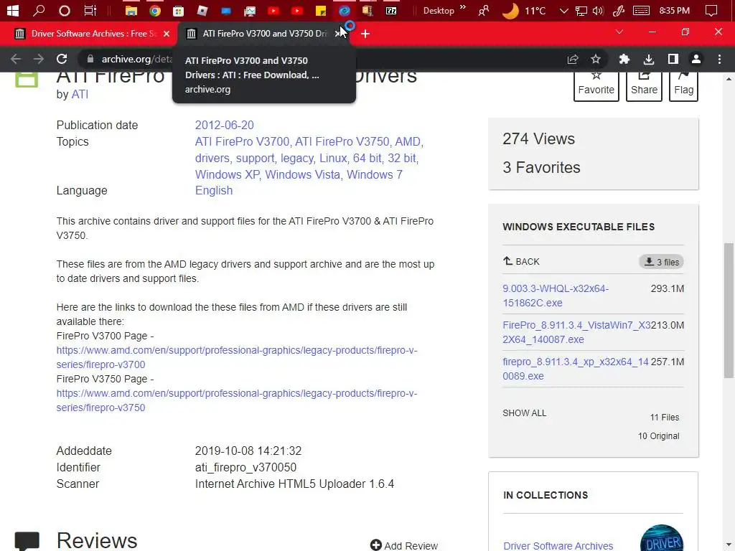Open the AMD firepro-v3700 support URL
This screenshot has height=551, width=735.
tap(237, 357)
